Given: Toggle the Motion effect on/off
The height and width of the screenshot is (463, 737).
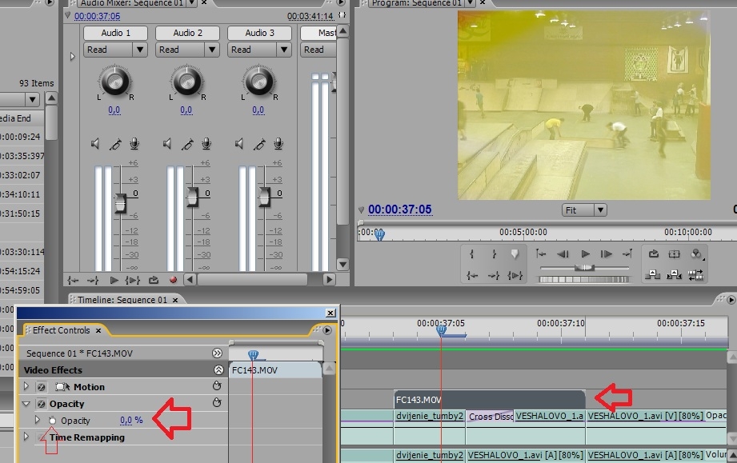Looking at the screenshot, I should pos(41,387).
